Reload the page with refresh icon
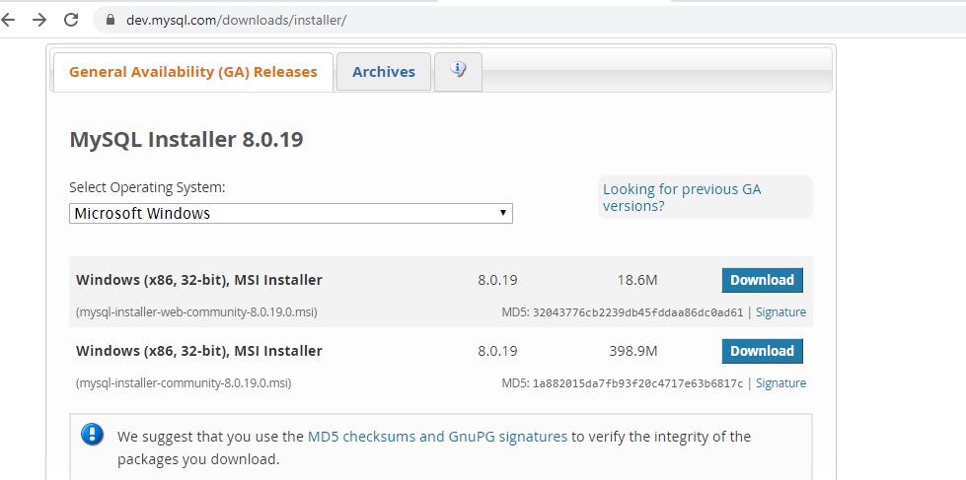The height and width of the screenshot is (480, 966). tap(71, 20)
